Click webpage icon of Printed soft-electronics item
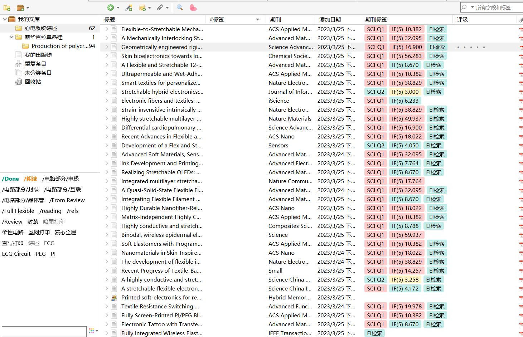This screenshot has width=523, height=337. point(114,298)
